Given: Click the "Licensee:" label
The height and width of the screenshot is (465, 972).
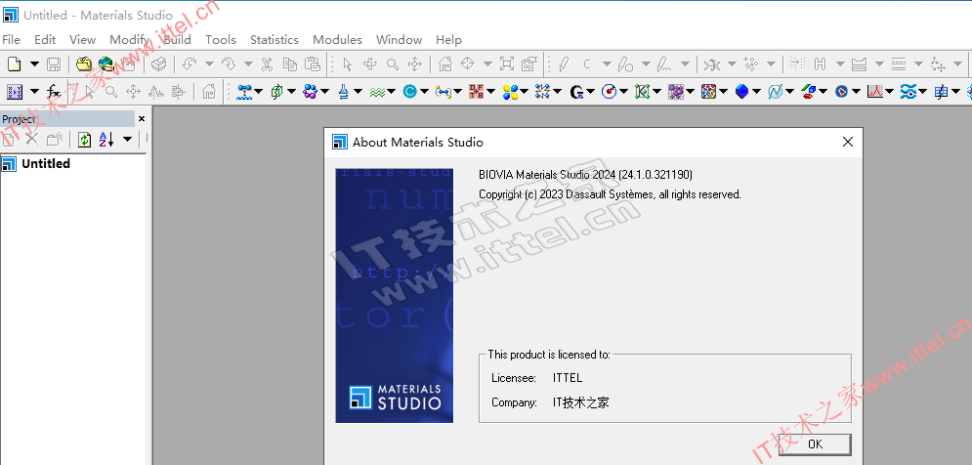Looking at the screenshot, I should (x=513, y=378).
